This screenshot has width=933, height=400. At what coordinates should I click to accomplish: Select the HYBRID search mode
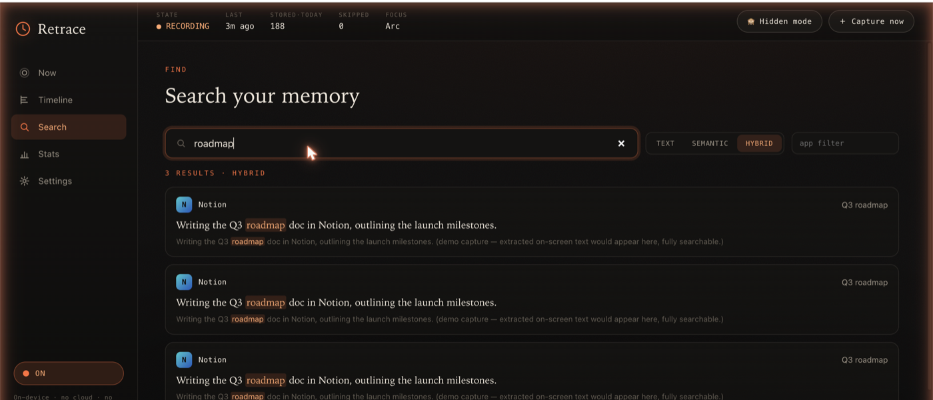[759, 143]
